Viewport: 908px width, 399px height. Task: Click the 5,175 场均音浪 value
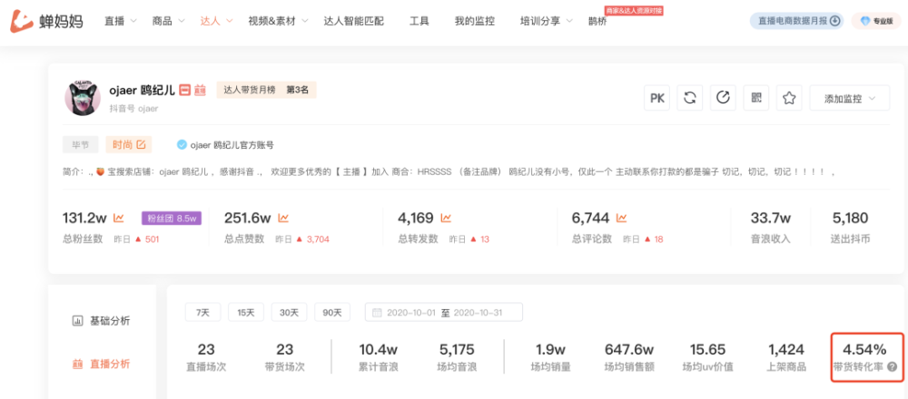coord(457,349)
